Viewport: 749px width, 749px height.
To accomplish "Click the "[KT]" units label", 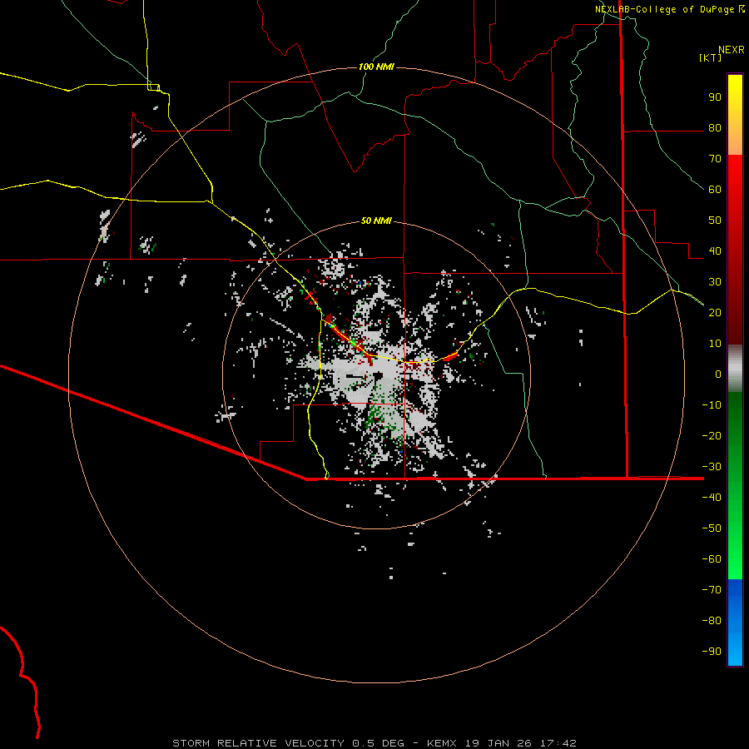I will [710, 57].
